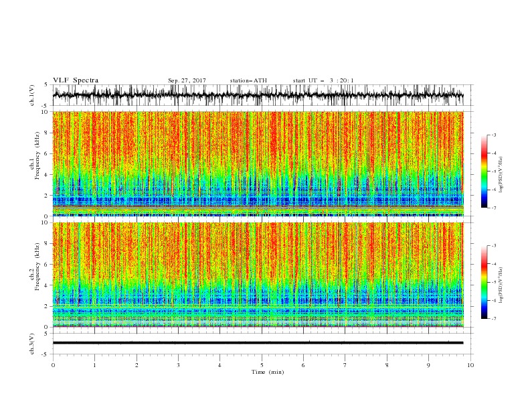Click the time axis tick label '7'

pos(345,365)
